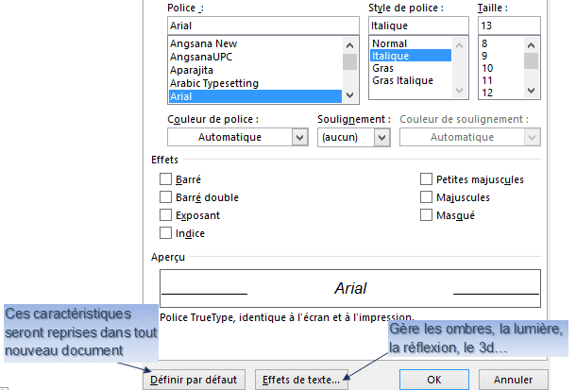The image size is (576, 390).
Task: Tick the Barré double checkbox
Action: pos(165,197)
